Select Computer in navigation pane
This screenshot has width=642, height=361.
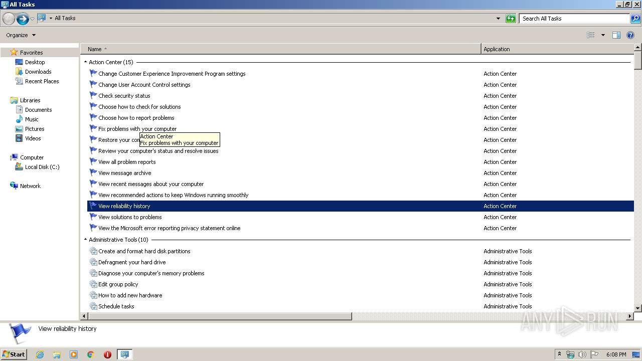click(32, 157)
